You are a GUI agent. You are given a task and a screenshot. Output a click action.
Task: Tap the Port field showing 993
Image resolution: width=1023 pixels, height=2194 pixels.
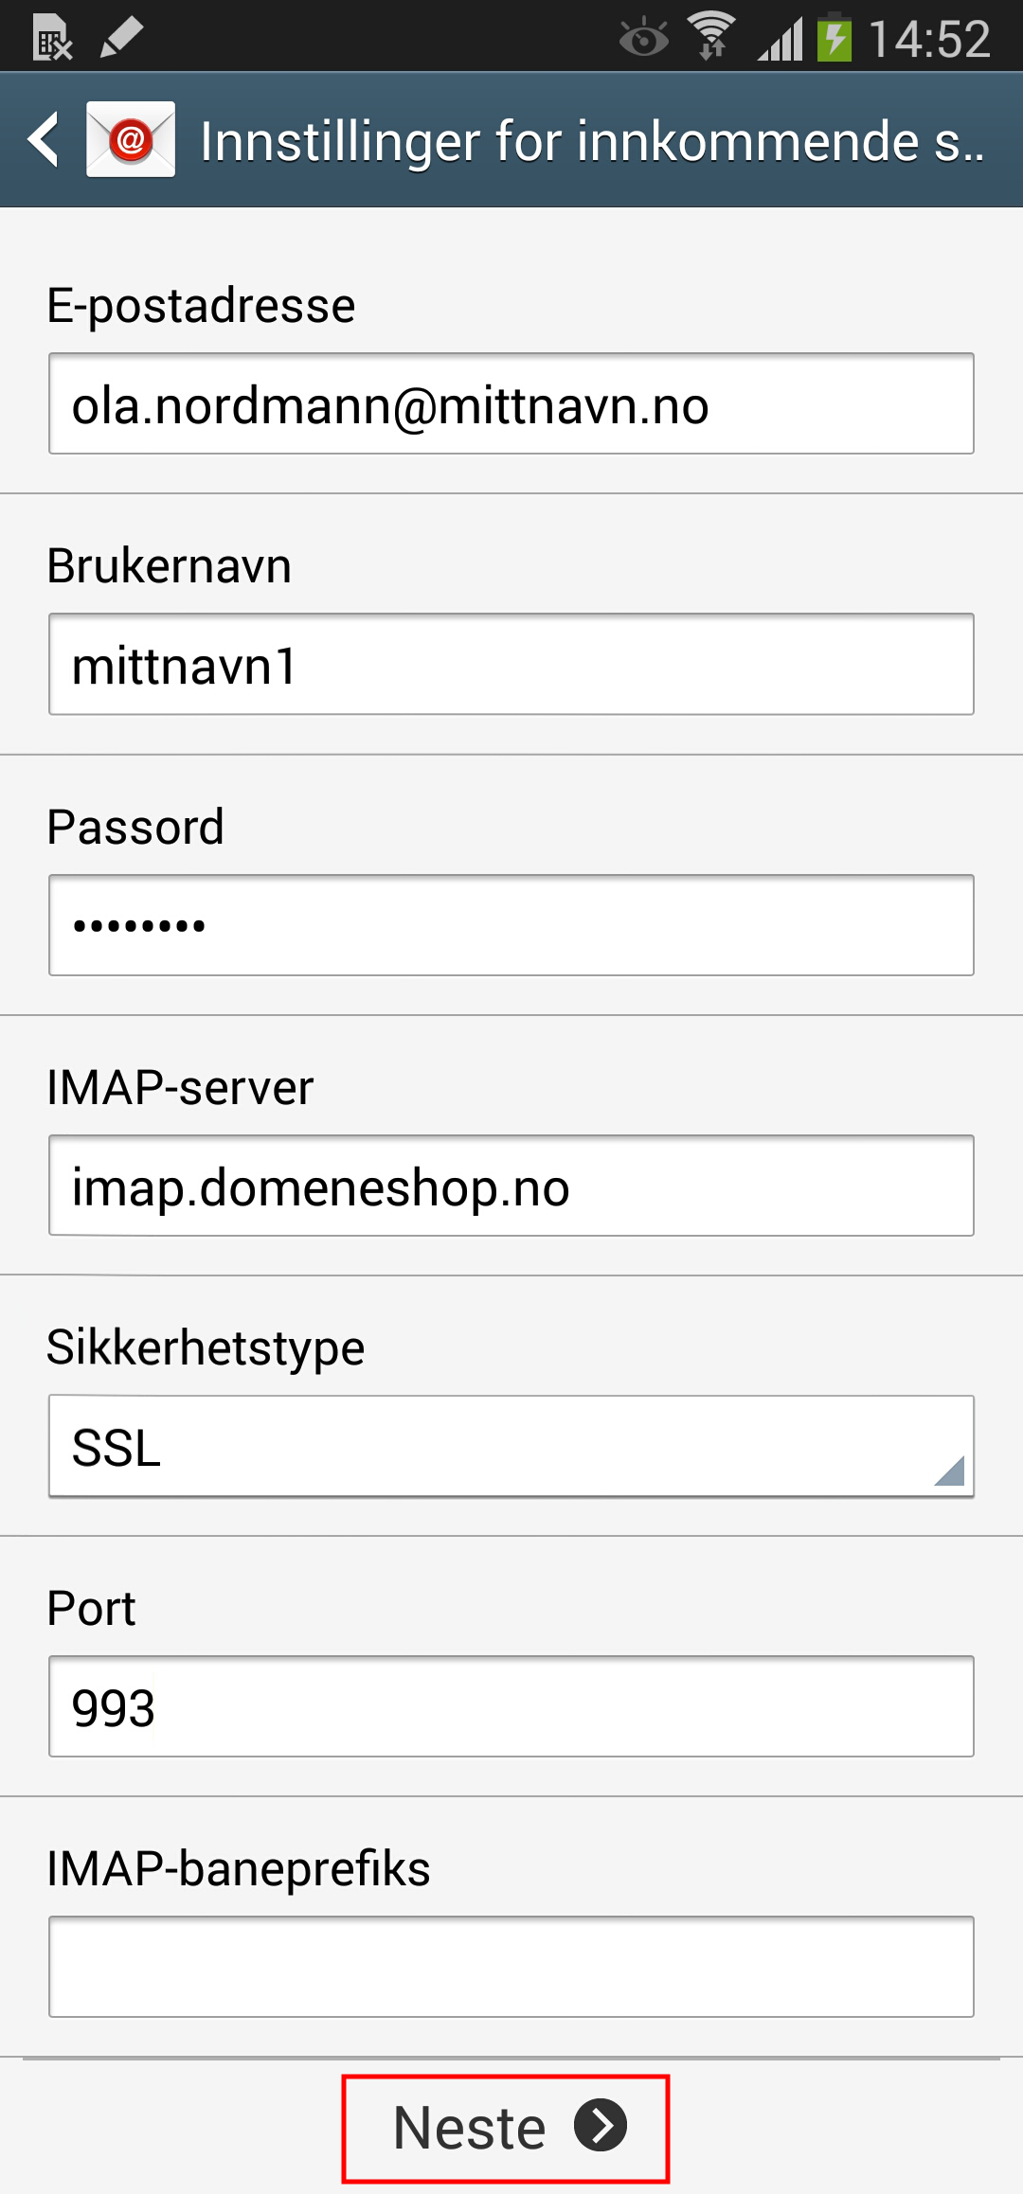[x=511, y=1706]
